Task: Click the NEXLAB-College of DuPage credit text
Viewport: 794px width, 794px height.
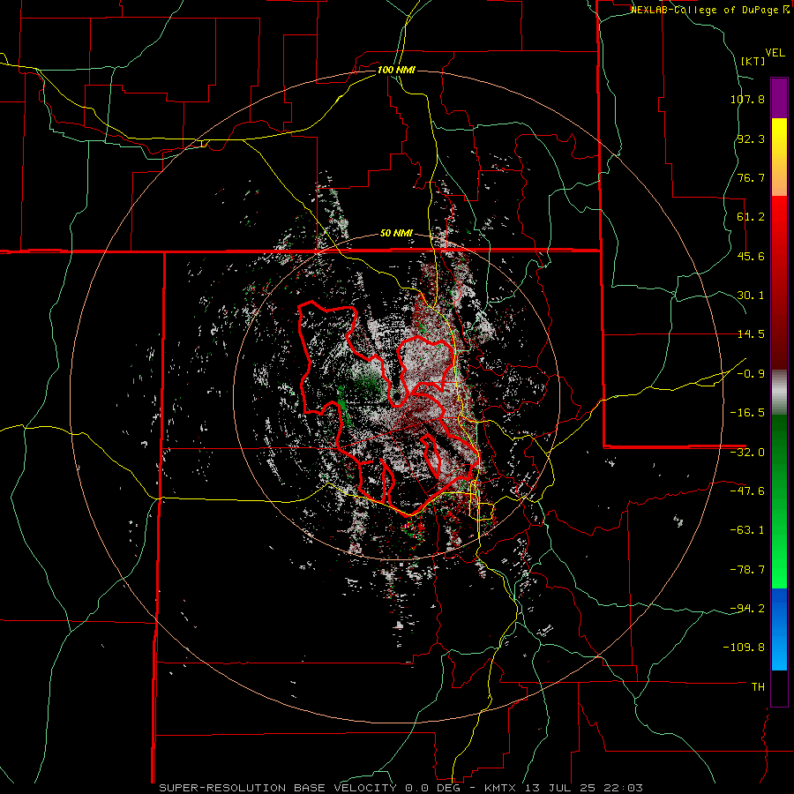Action: pyautogui.click(x=709, y=10)
